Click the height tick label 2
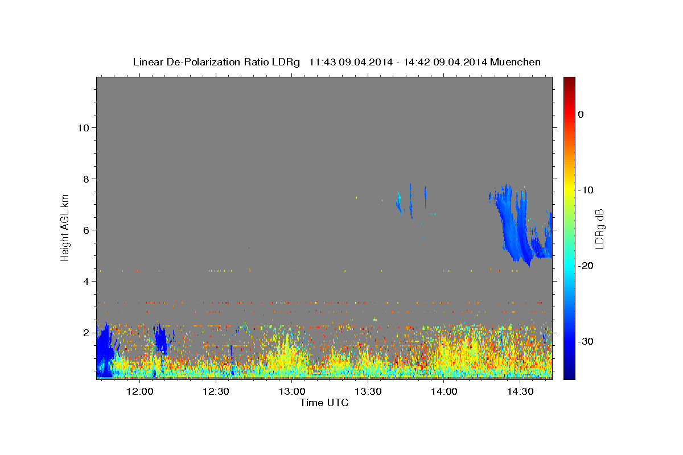Screen dimensions: 683x455 (x=87, y=333)
